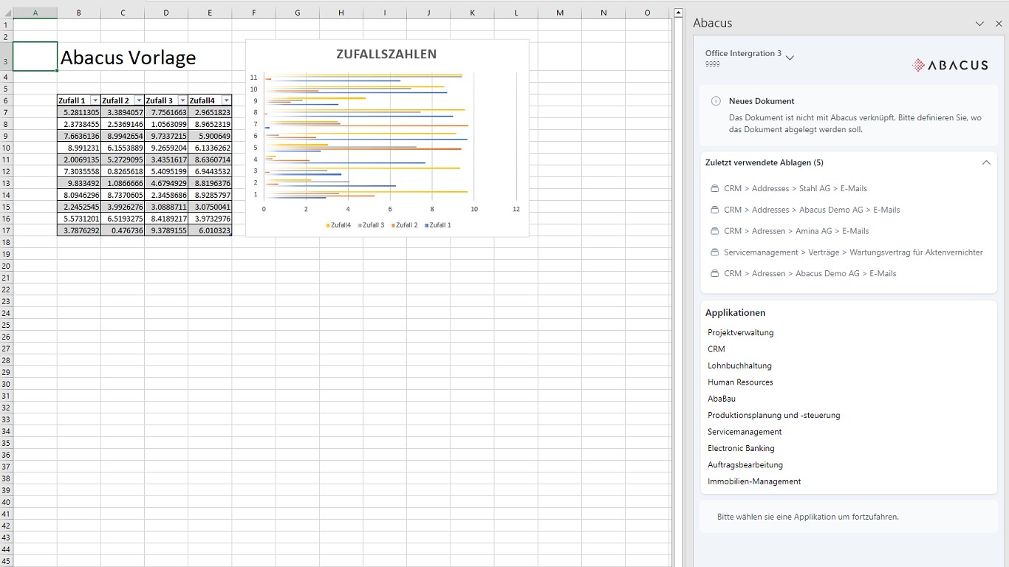Pick Produktionsplanung und -steuerung
This screenshot has width=1009, height=567.
tap(774, 416)
